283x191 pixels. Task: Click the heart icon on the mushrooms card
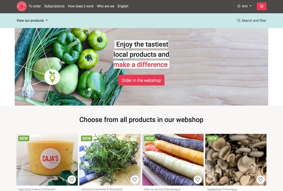coord(260,179)
